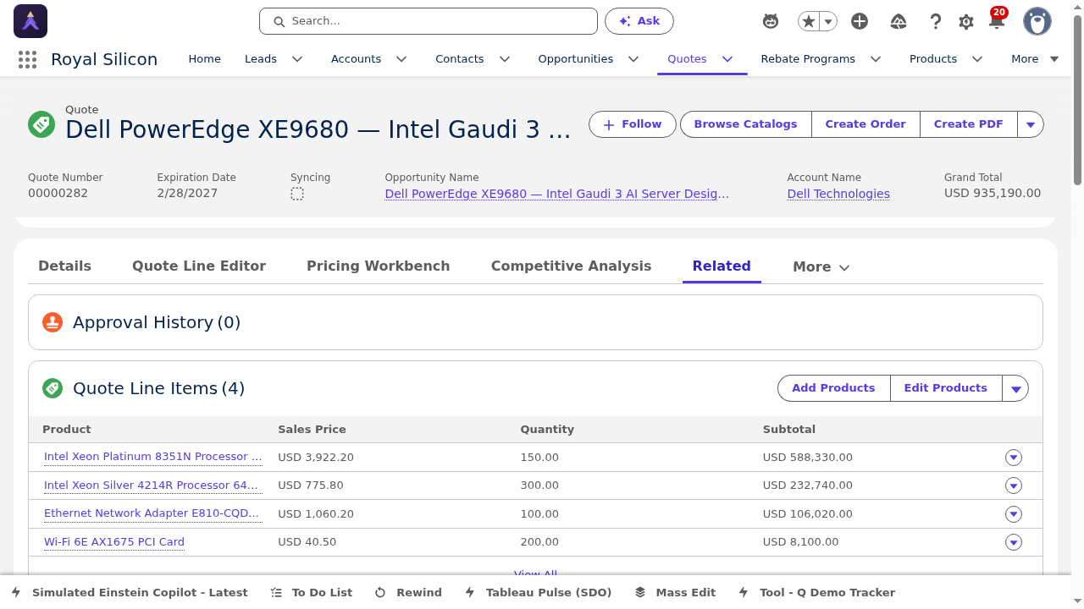Click the Favorites star icon
This screenshot has width=1084, height=609.
click(809, 21)
